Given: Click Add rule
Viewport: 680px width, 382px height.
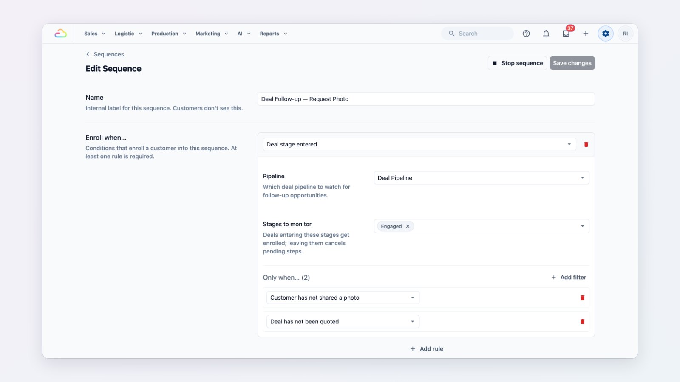Looking at the screenshot, I should pos(426,349).
